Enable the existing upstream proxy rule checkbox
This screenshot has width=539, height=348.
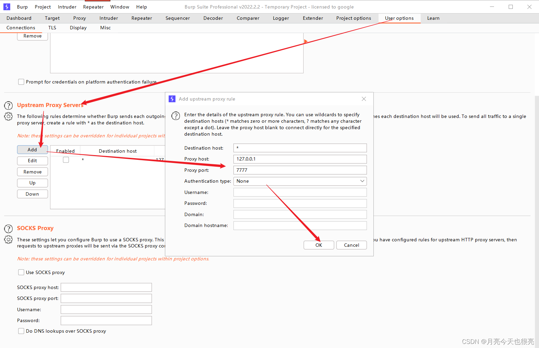(66, 160)
